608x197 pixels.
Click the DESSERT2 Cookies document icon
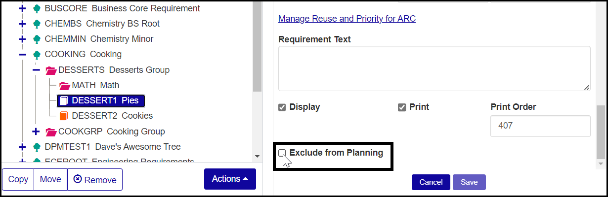pyautogui.click(x=63, y=116)
